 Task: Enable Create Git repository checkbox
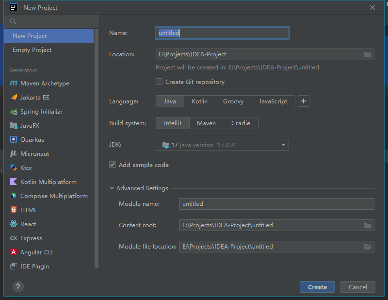click(x=159, y=82)
